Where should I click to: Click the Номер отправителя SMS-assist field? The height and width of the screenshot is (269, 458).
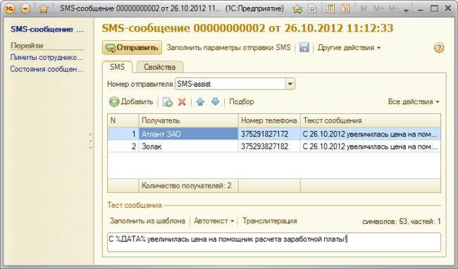(230, 84)
